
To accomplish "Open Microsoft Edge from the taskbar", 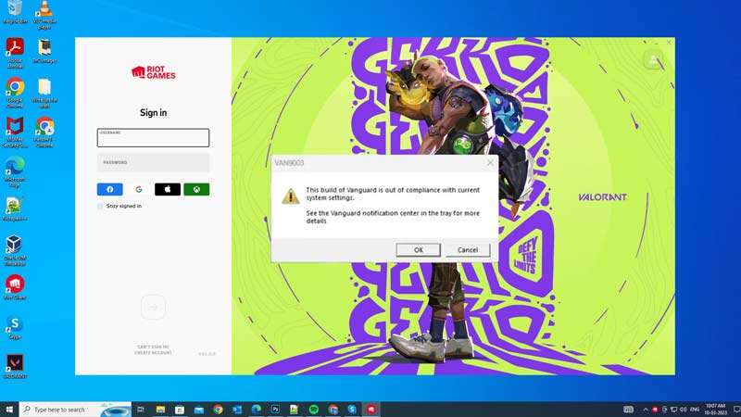I will (257, 410).
